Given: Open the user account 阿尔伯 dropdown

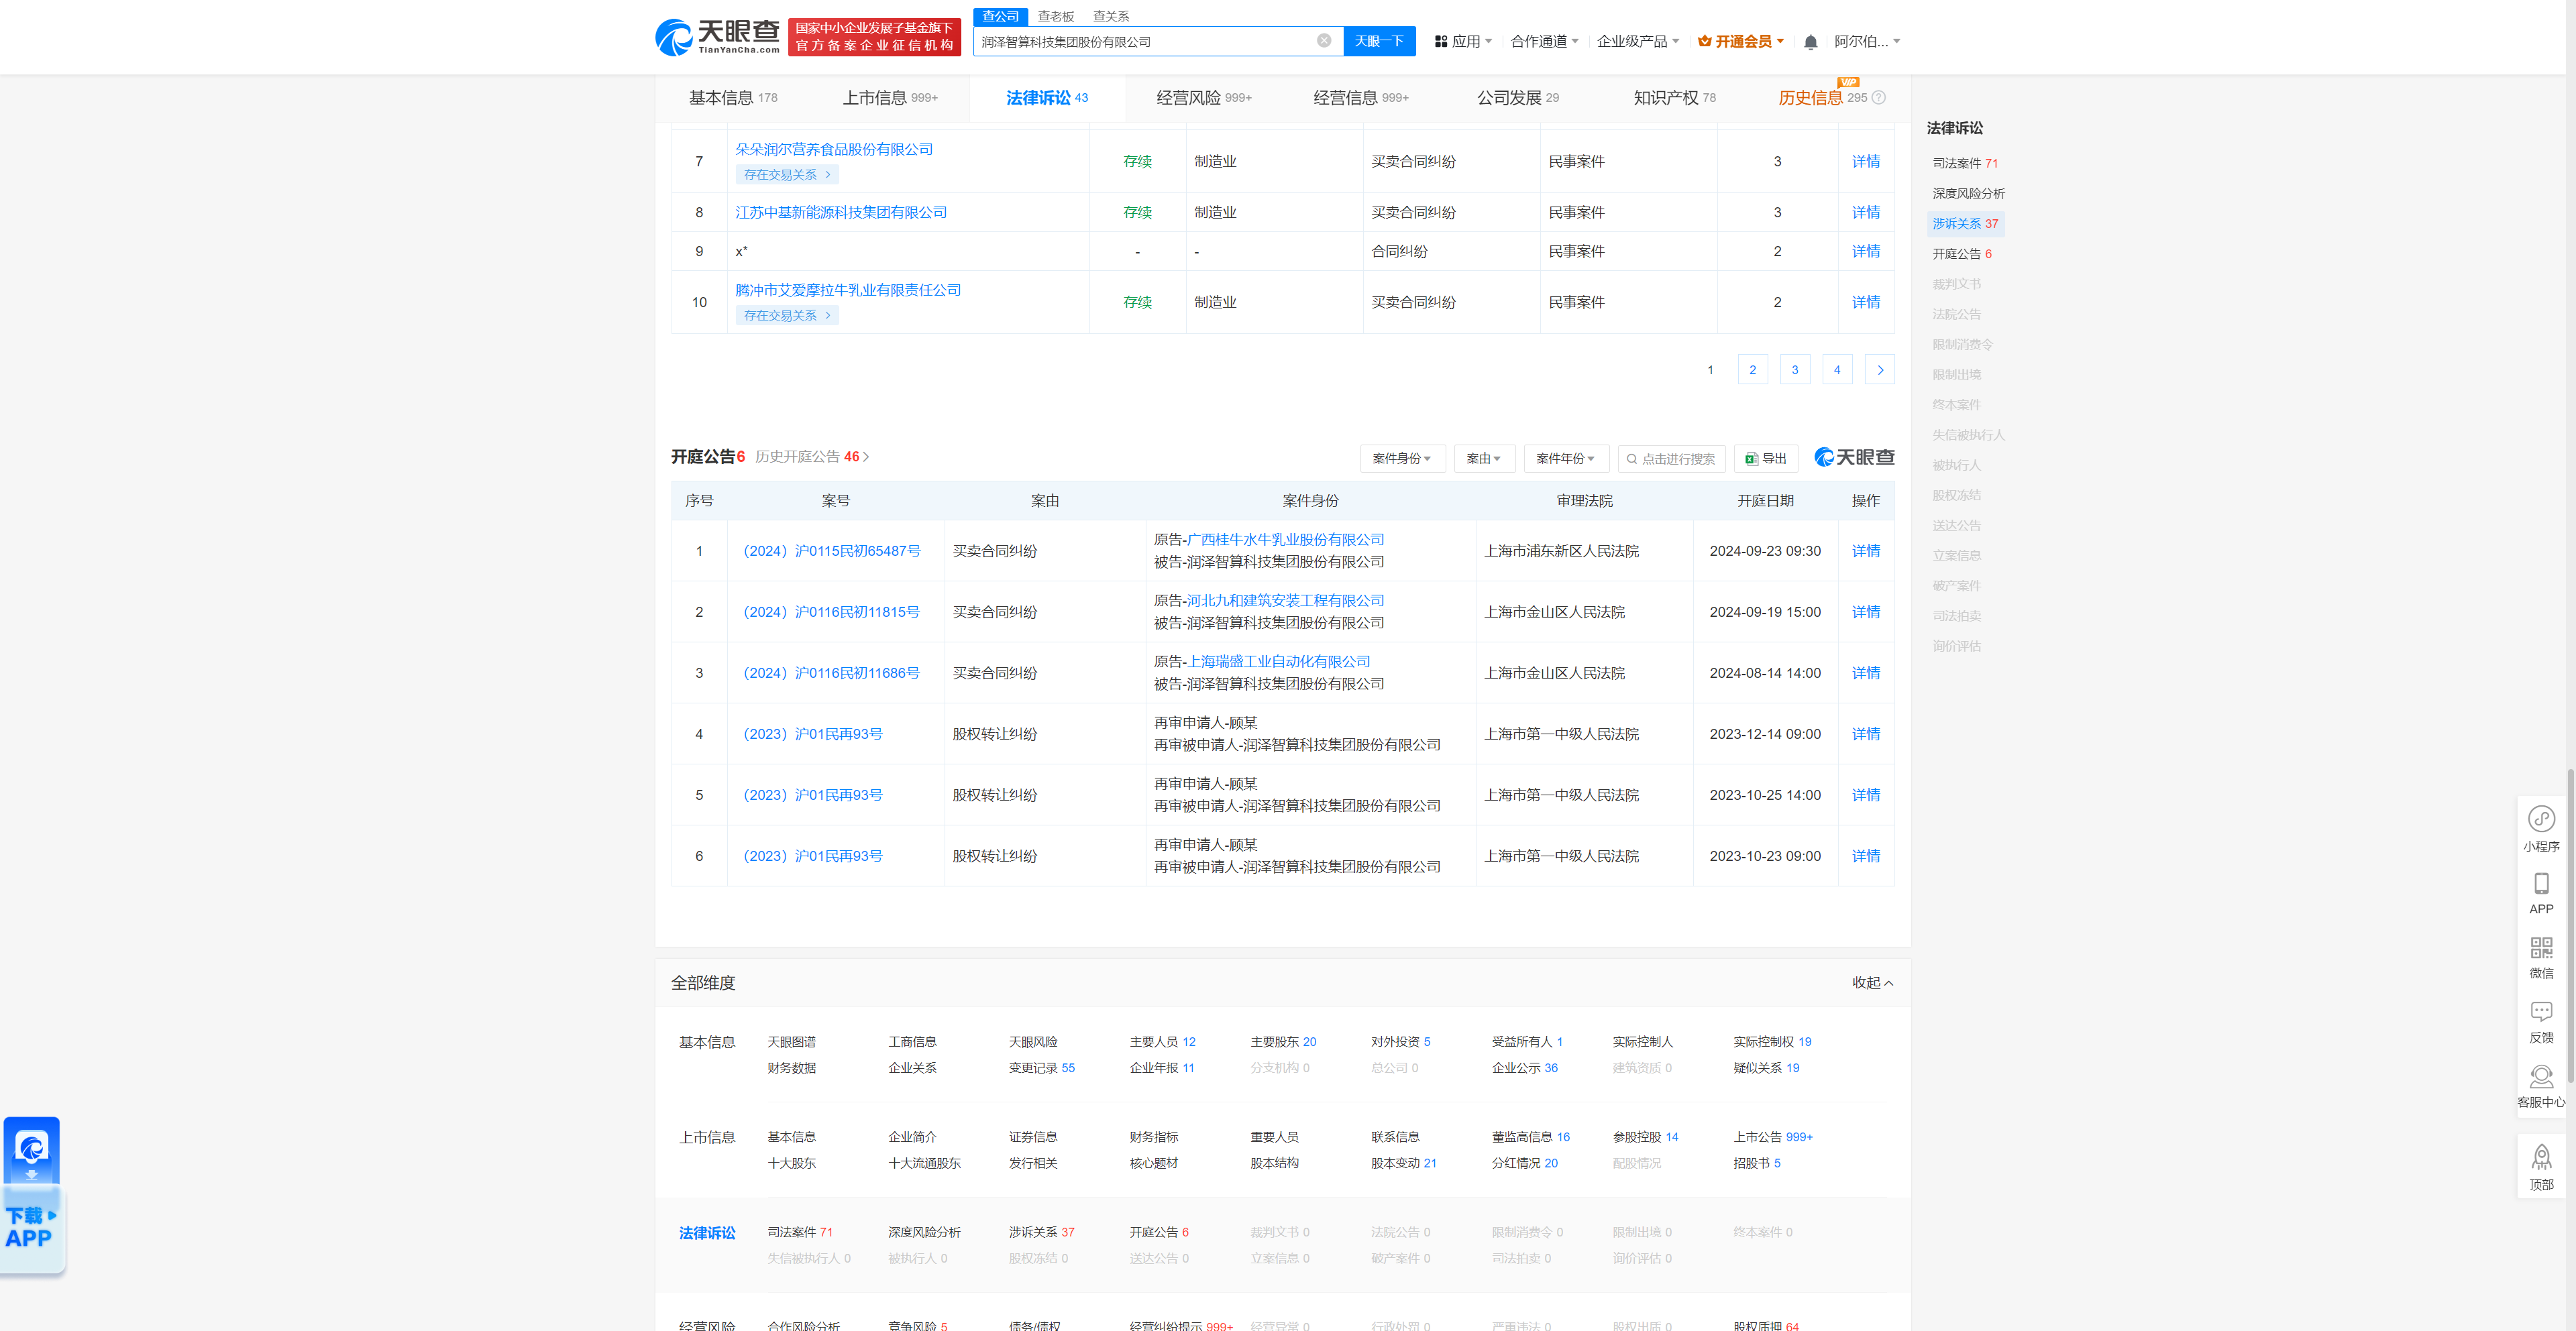Looking at the screenshot, I should pyautogui.click(x=1866, y=41).
